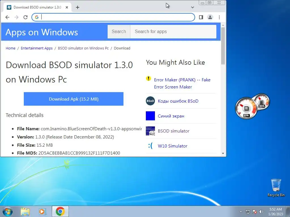Open BSOD simulator on Windows Pc breadcrumb
Screen dimensions: 290x217
click(83, 48)
